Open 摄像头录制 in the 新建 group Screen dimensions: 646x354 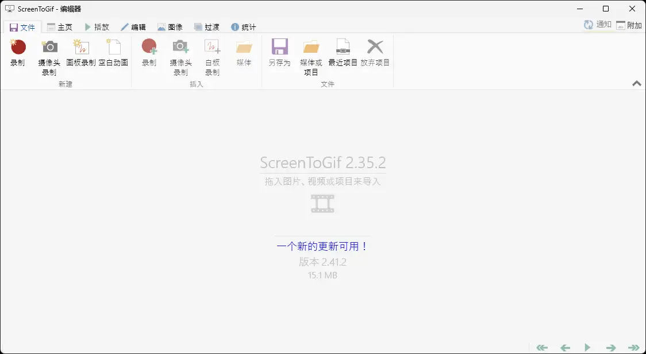pos(49,57)
